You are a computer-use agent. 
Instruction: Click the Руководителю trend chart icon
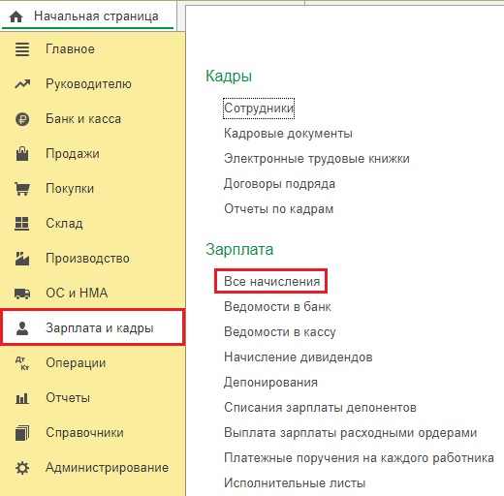(x=22, y=84)
